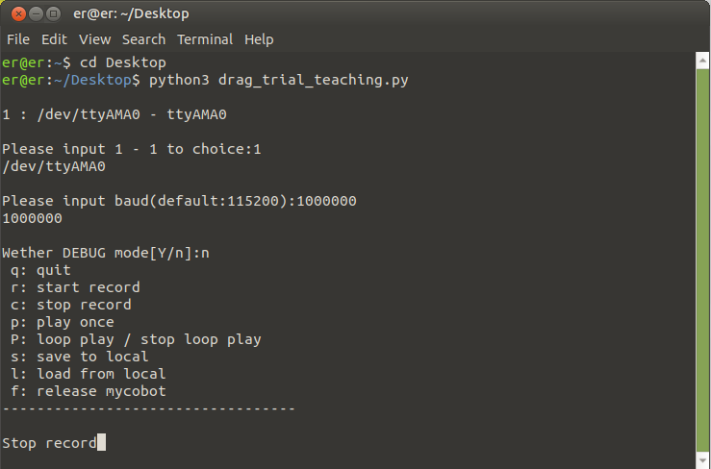The image size is (711, 469).
Task: Close the terminal window
Action: click(15, 14)
